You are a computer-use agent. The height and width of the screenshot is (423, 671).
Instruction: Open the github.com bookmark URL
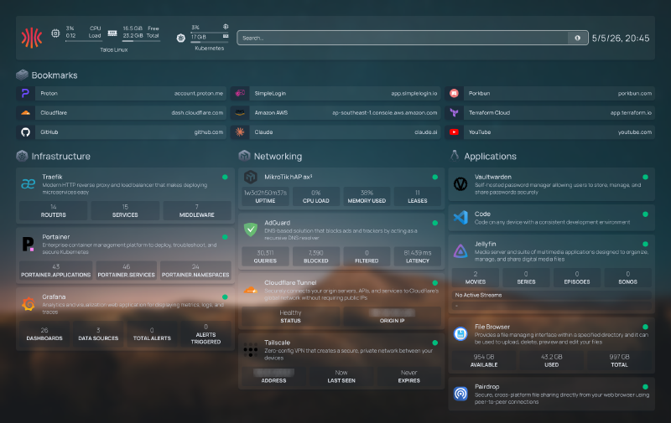(x=208, y=132)
